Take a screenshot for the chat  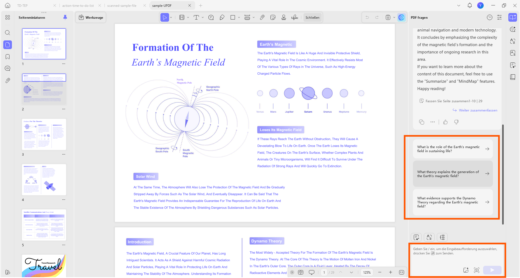click(477, 270)
